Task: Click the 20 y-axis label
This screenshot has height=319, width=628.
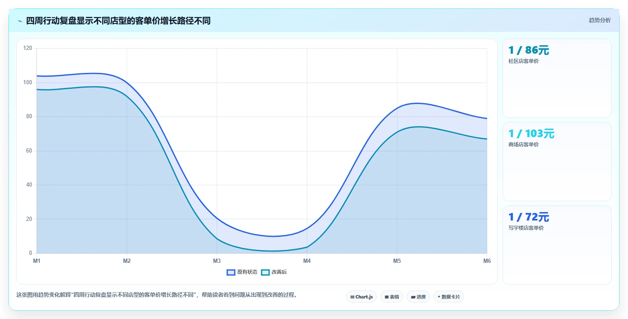Action: 29,219
